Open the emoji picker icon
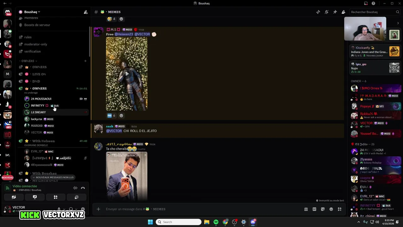 click(331, 209)
